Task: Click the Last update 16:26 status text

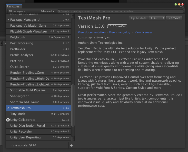Action: coord(24,145)
